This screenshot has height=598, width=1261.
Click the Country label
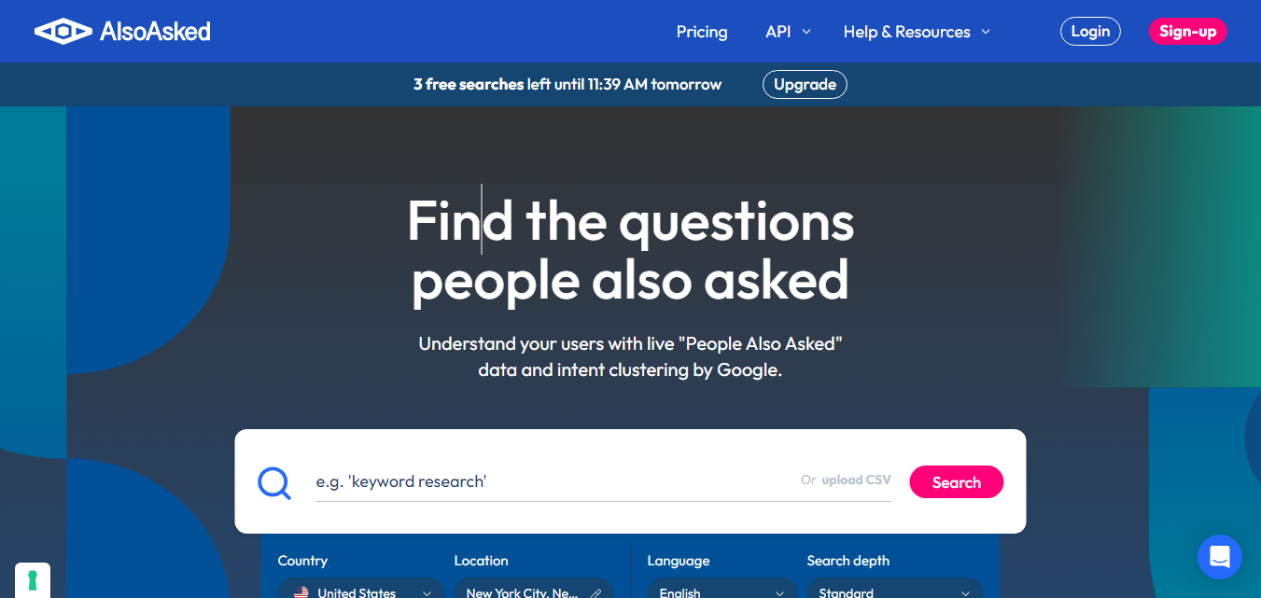[302, 561]
